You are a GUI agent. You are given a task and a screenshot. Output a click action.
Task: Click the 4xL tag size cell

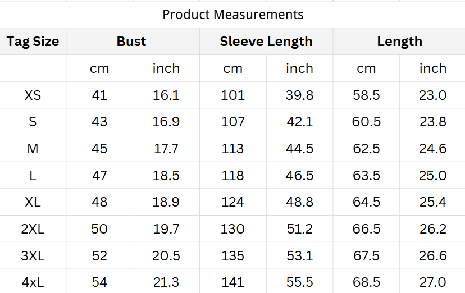(33, 282)
